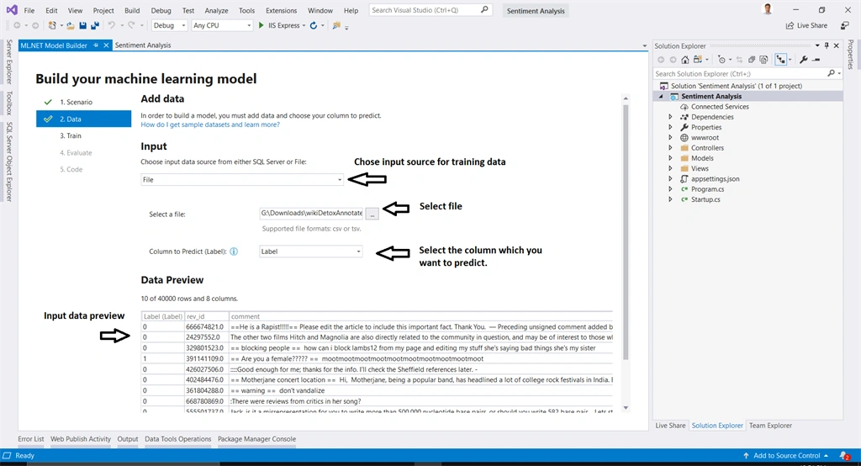
Task: Expand the wwwroot node
Action: coord(670,138)
